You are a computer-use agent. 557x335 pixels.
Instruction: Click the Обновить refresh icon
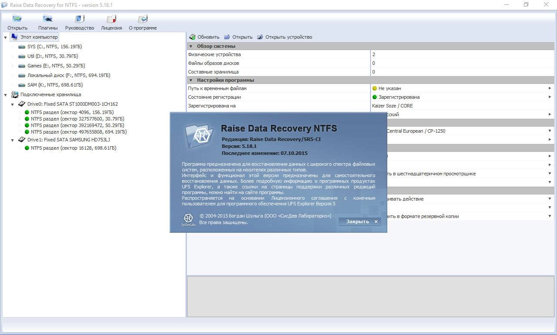pyautogui.click(x=192, y=37)
